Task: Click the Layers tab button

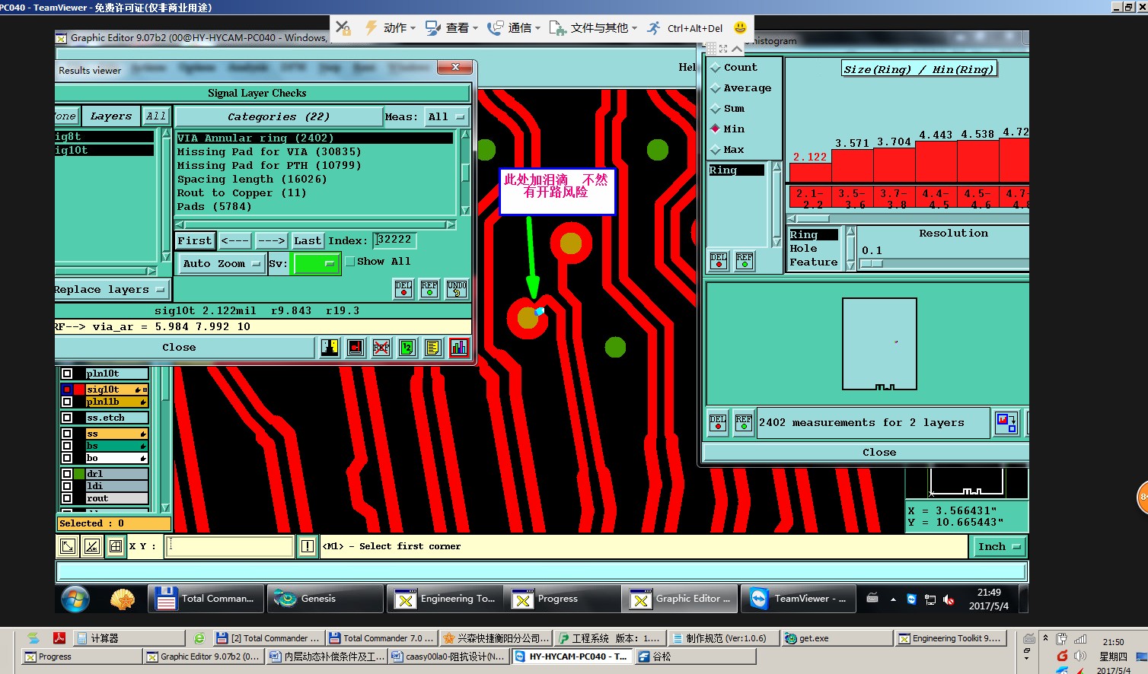Action: (111, 116)
